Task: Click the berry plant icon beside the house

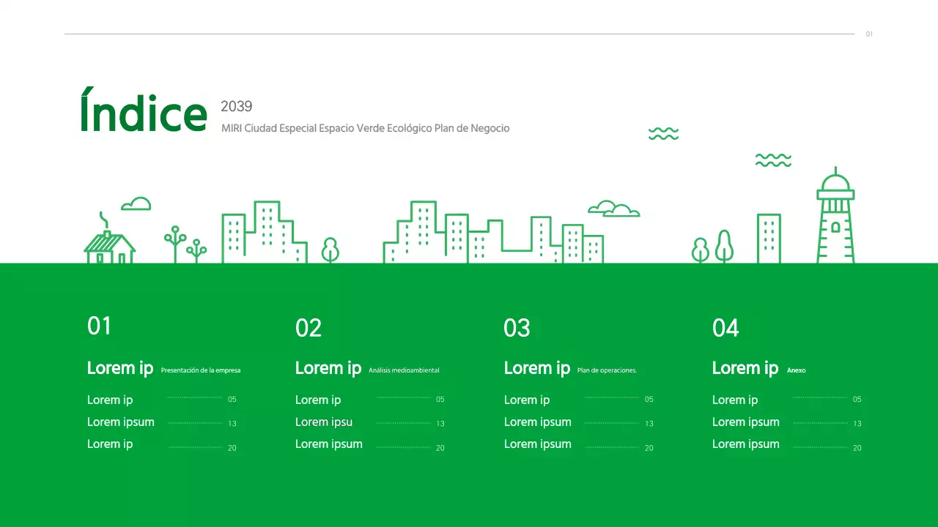Action: click(176, 238)
